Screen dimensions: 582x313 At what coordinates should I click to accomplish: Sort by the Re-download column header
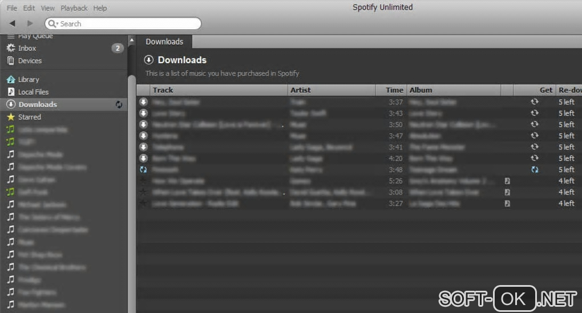point(569,90)
